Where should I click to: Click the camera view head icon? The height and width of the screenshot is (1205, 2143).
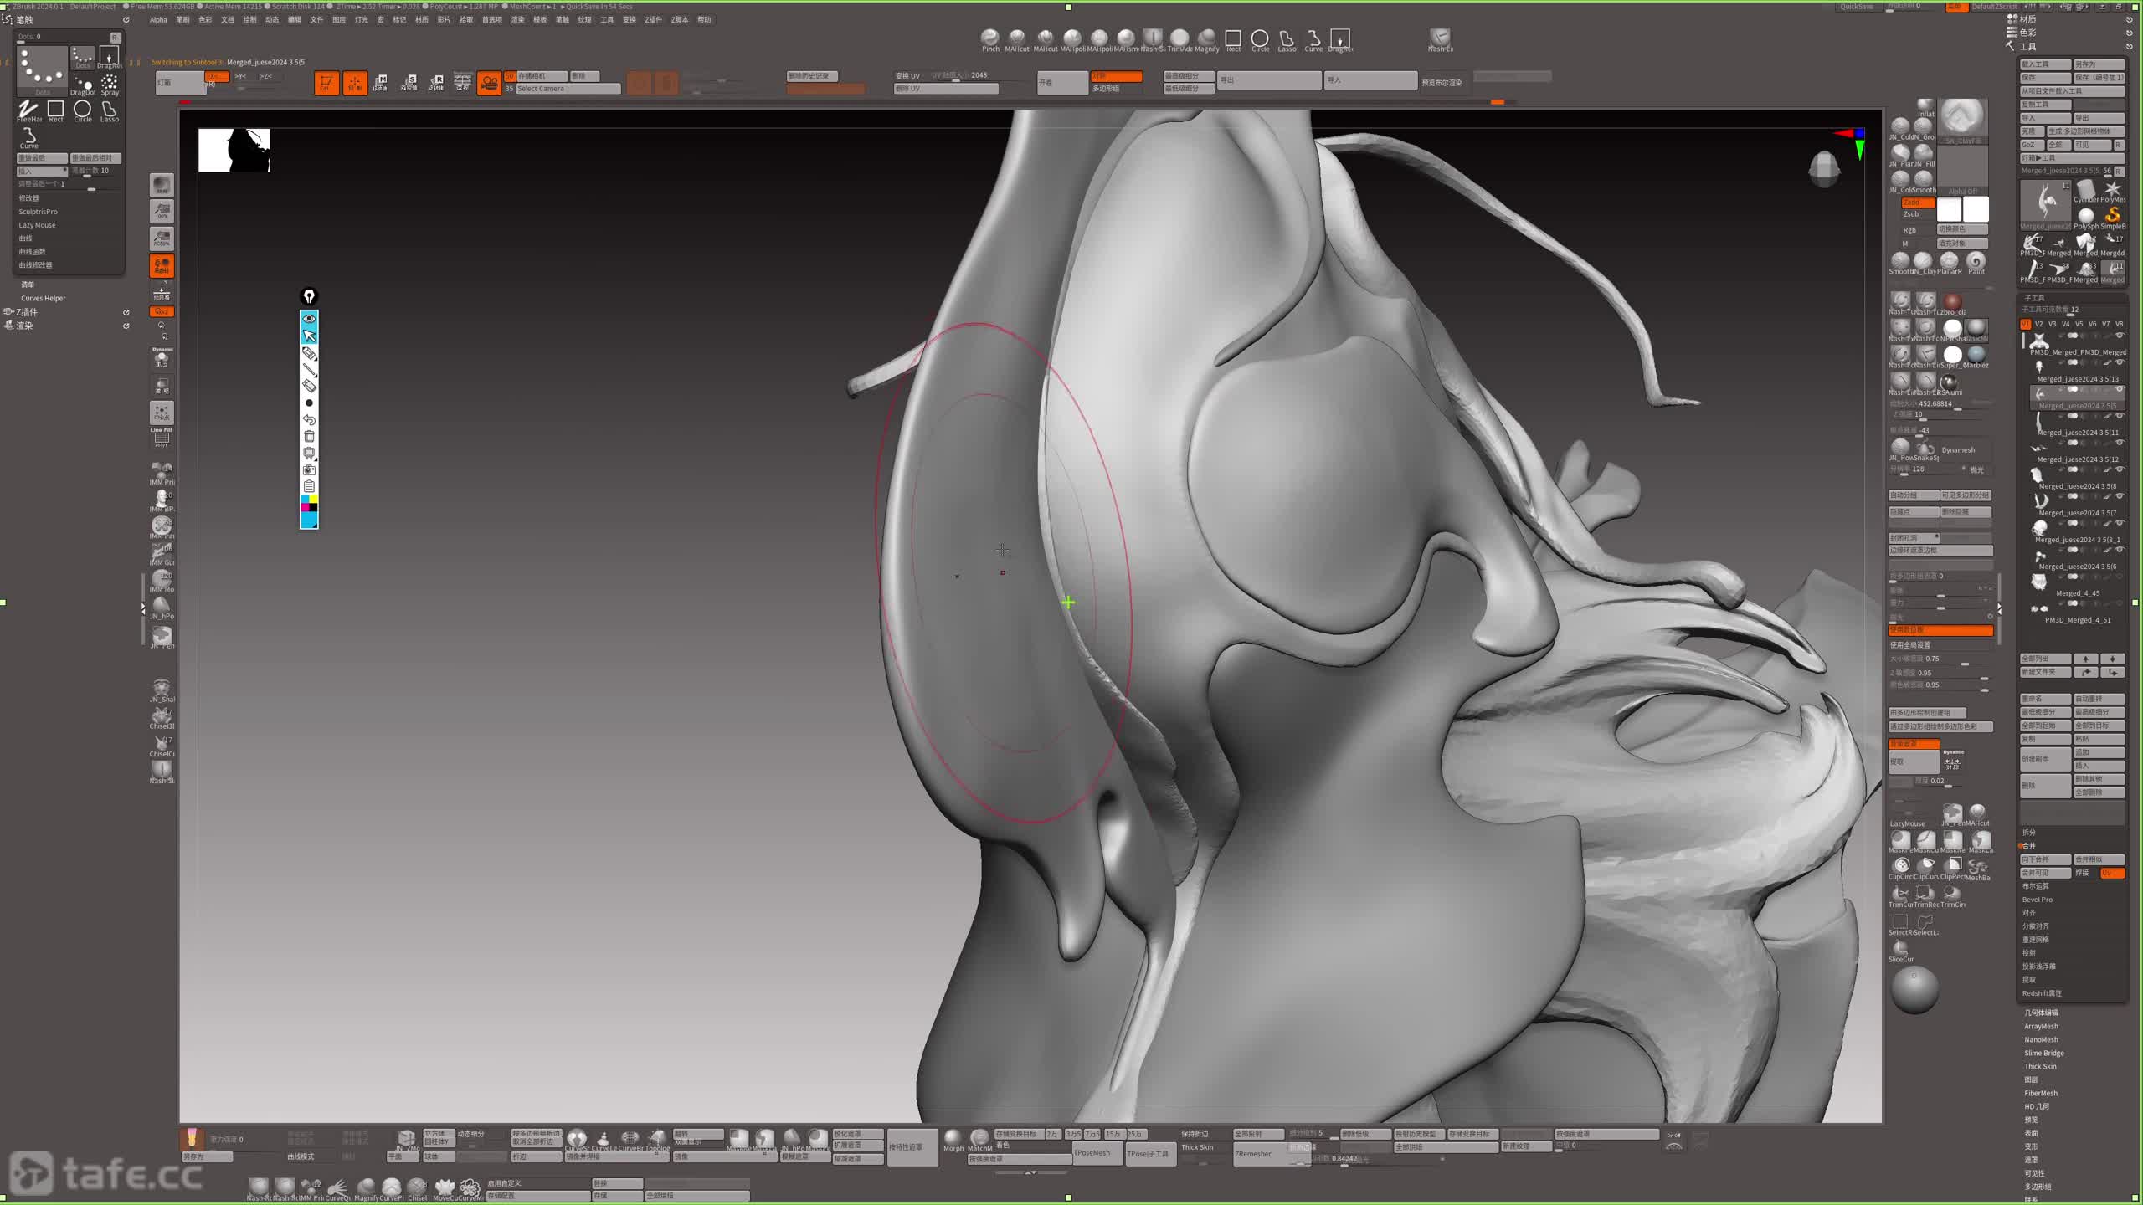pyautogui.click(x=1824, y=167)
